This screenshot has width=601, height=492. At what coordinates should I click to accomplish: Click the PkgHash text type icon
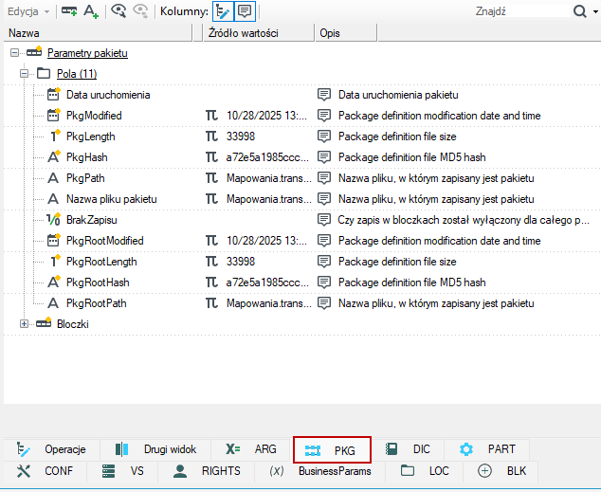tap(54, 156)
